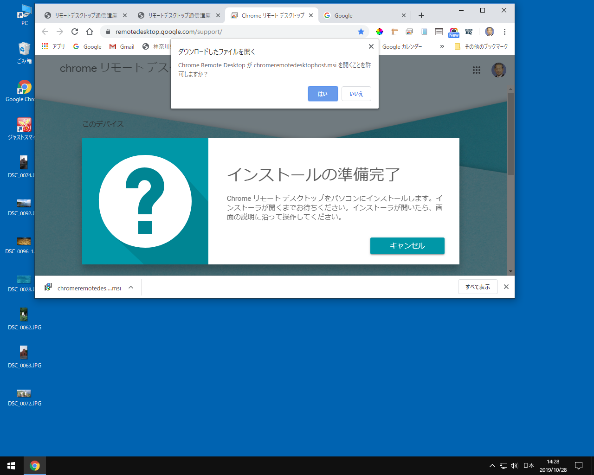Open the Google カレンダー bookmark
The width and height of the screenshot is (594, 475).
402,46
